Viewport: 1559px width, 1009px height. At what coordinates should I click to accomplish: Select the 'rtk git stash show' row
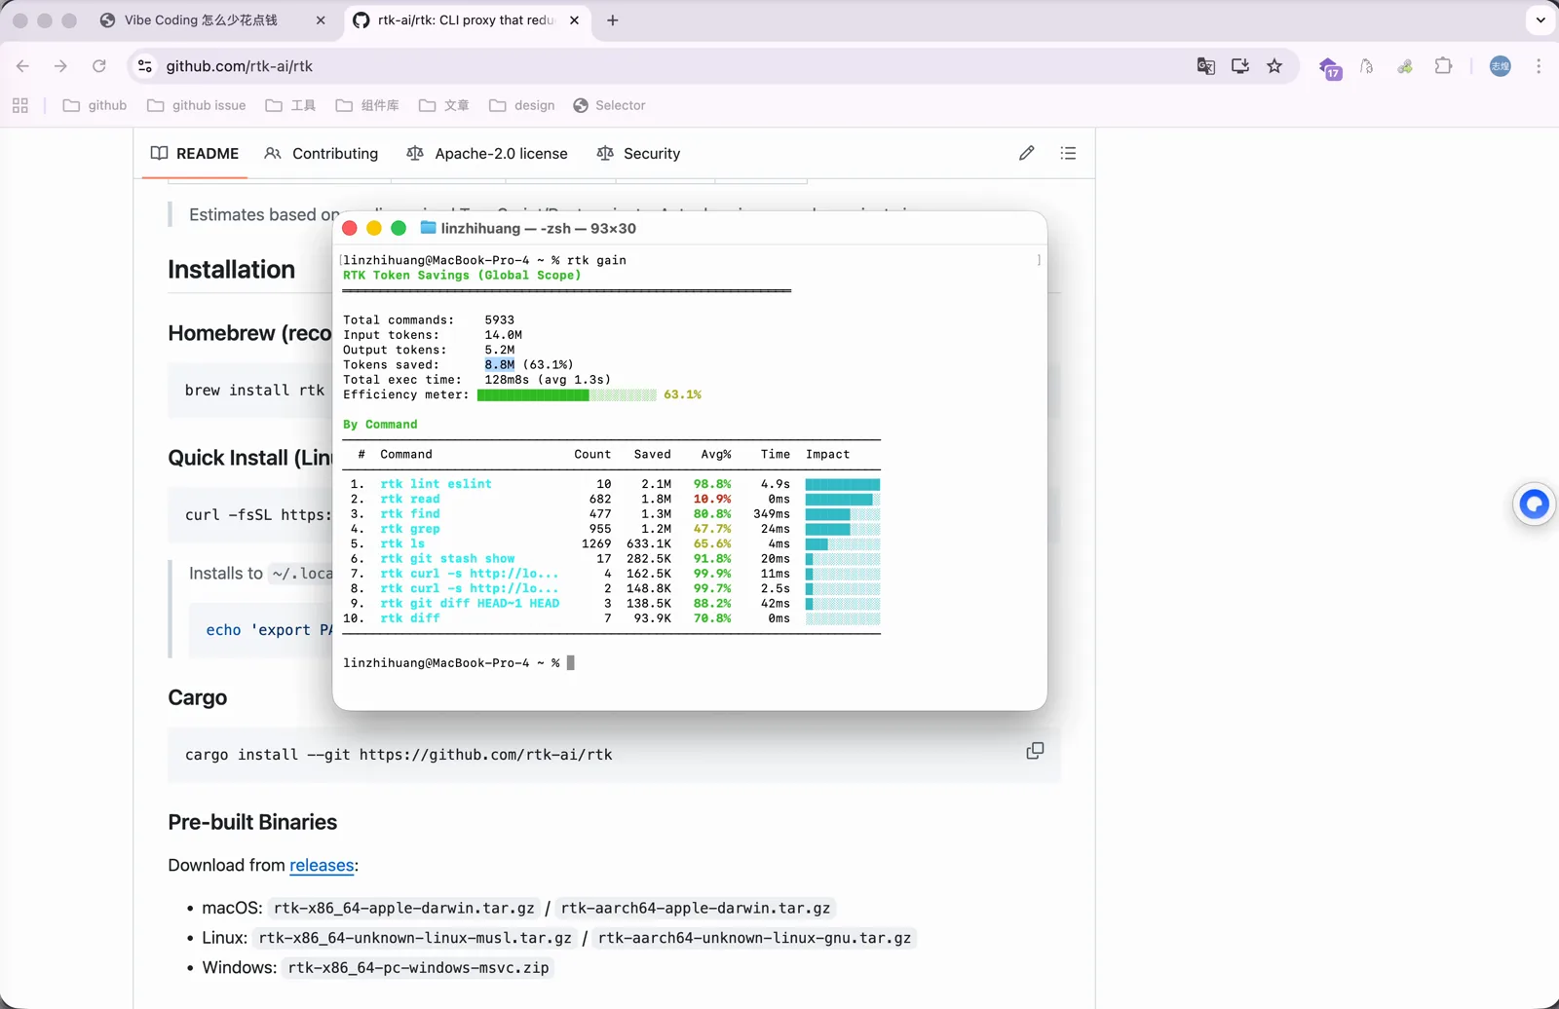coord(614,558)
